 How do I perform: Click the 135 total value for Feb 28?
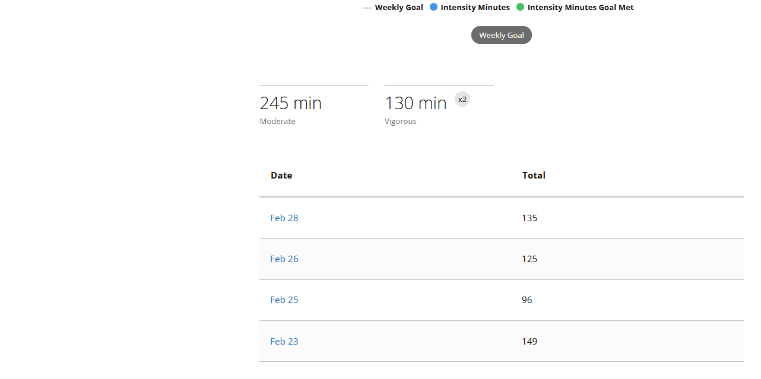tap(529, 218)
